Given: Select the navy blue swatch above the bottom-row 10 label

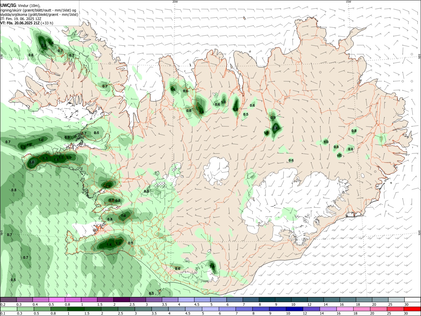Looking at the screenshot, I should pyautogui.click(x=294, y=309).
